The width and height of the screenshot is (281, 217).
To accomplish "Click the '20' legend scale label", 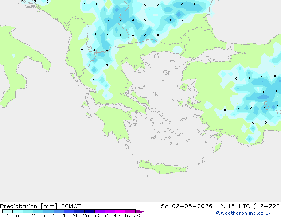I will (x=76, y=215).
